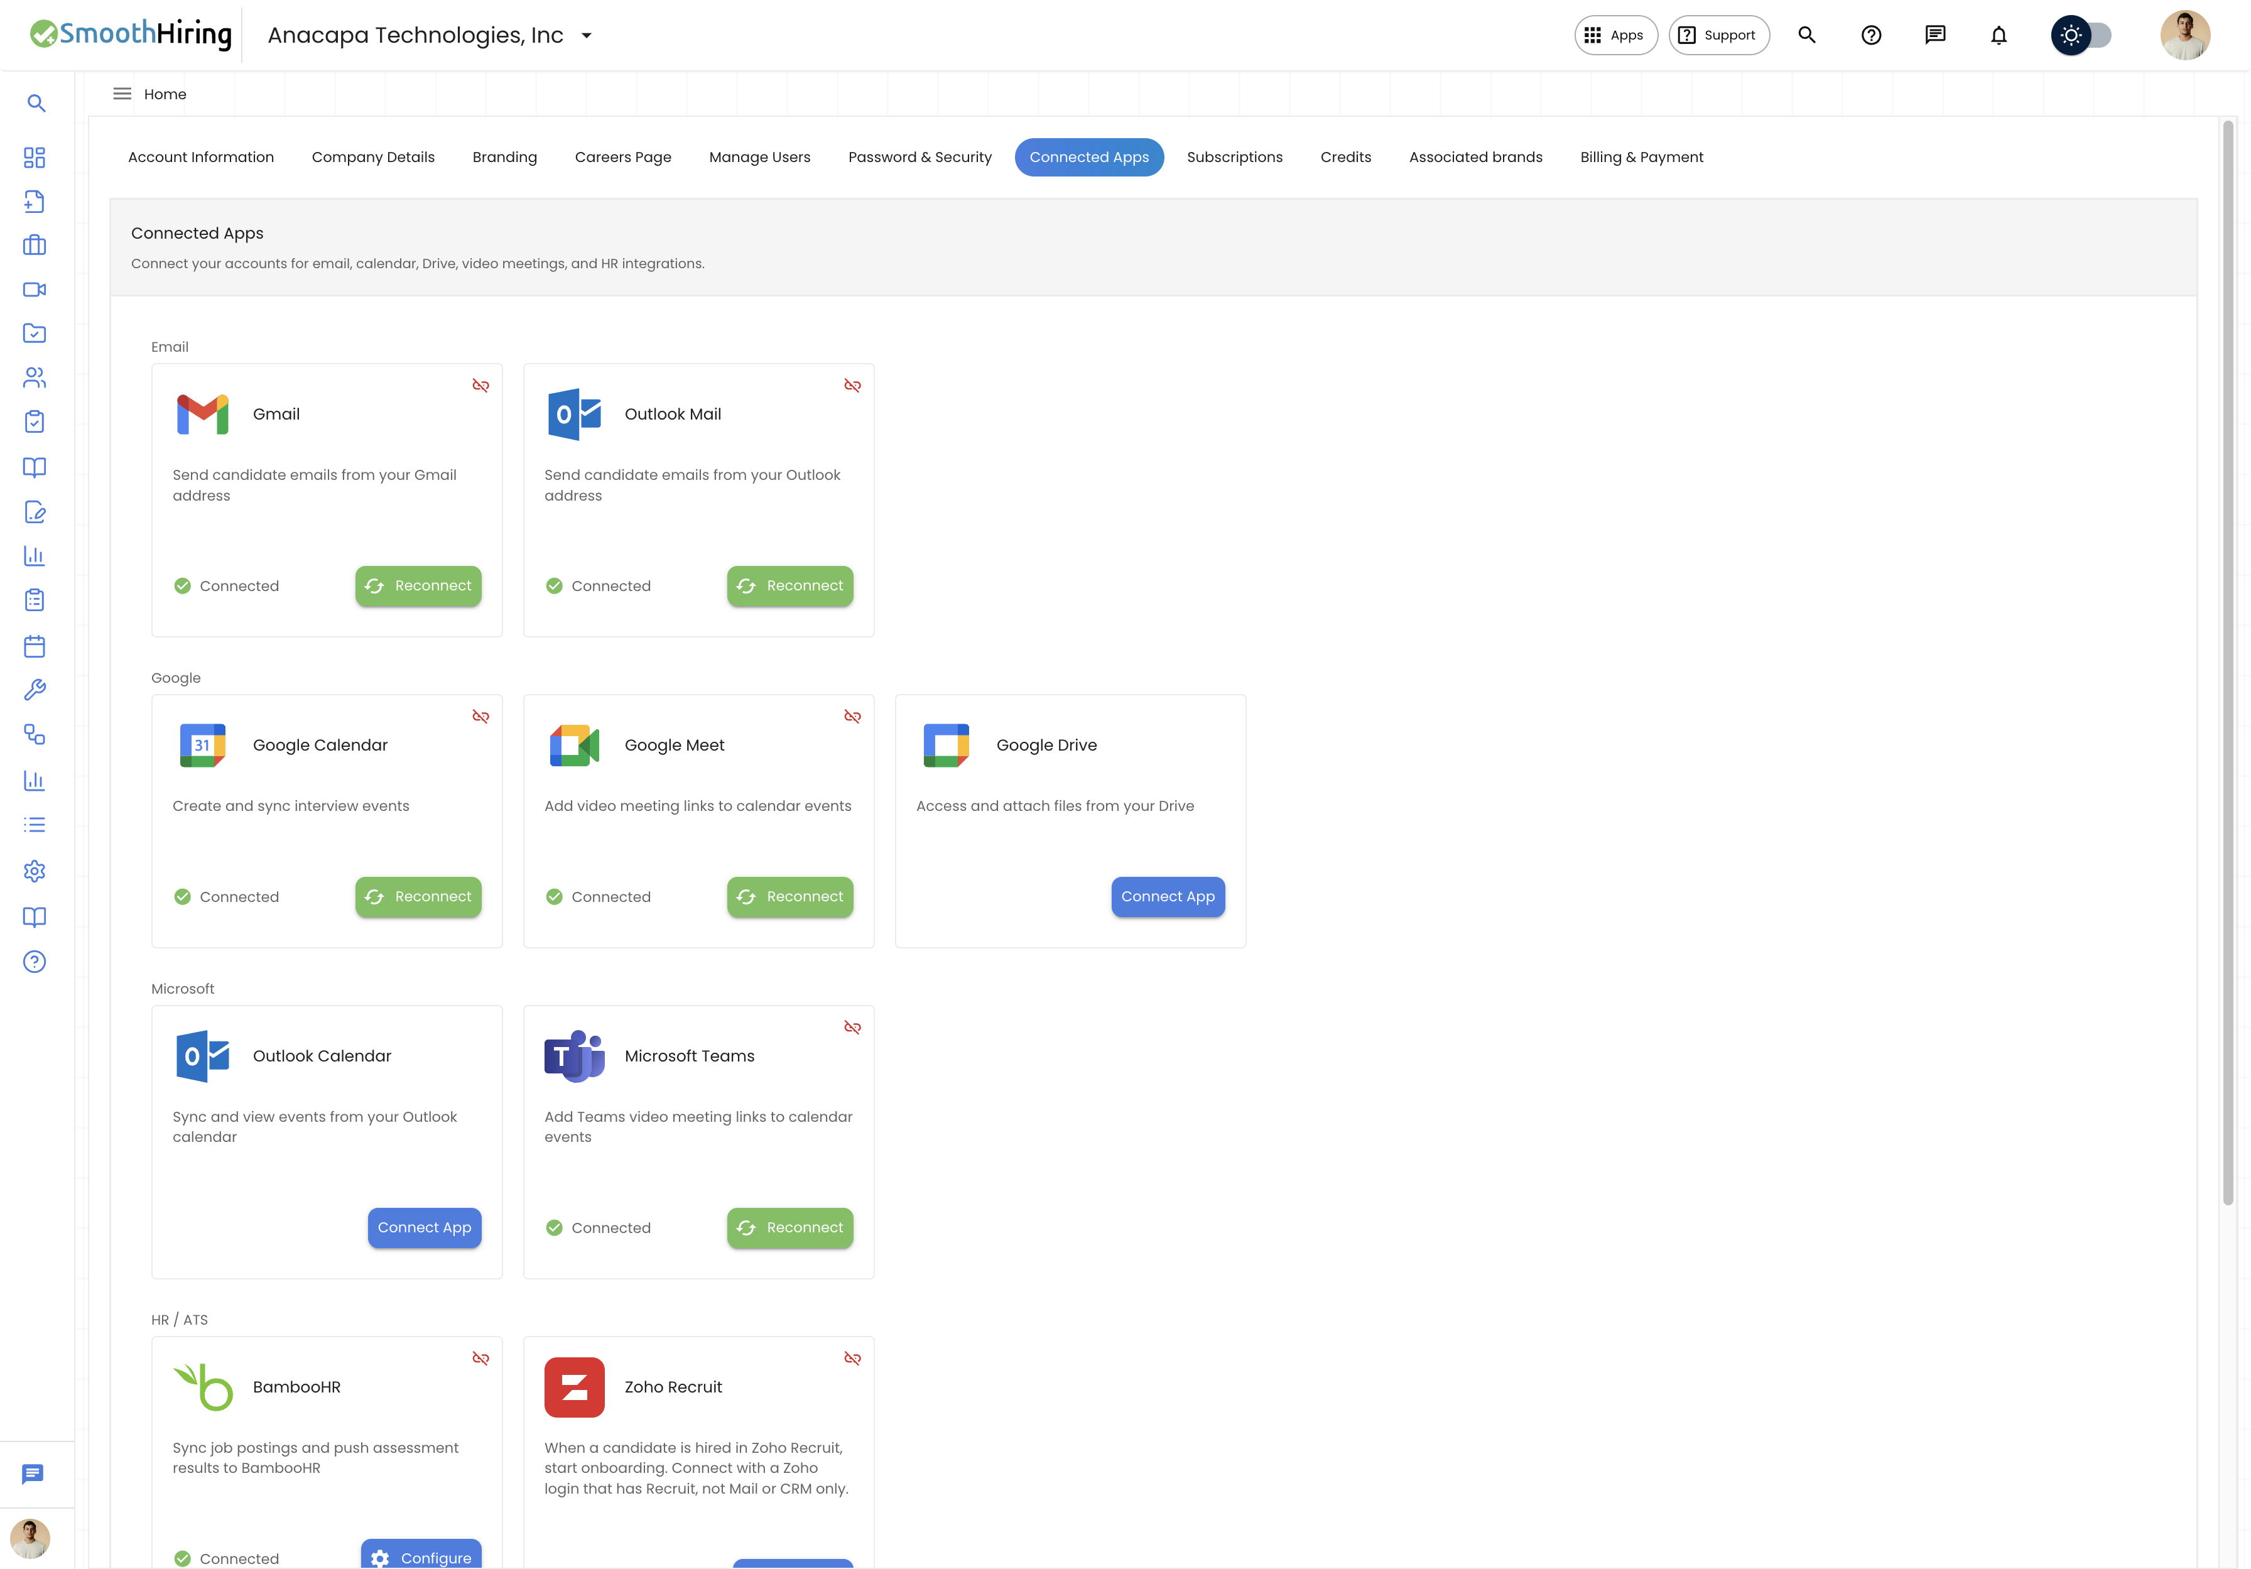Click the sidebar people candidates icon
The image size is (2251, 1569).
35,377
